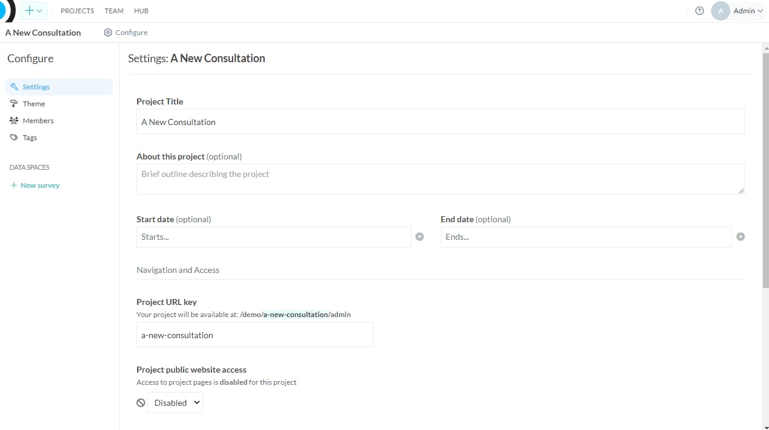
Task: Click the End date input field
Action: 587,237
